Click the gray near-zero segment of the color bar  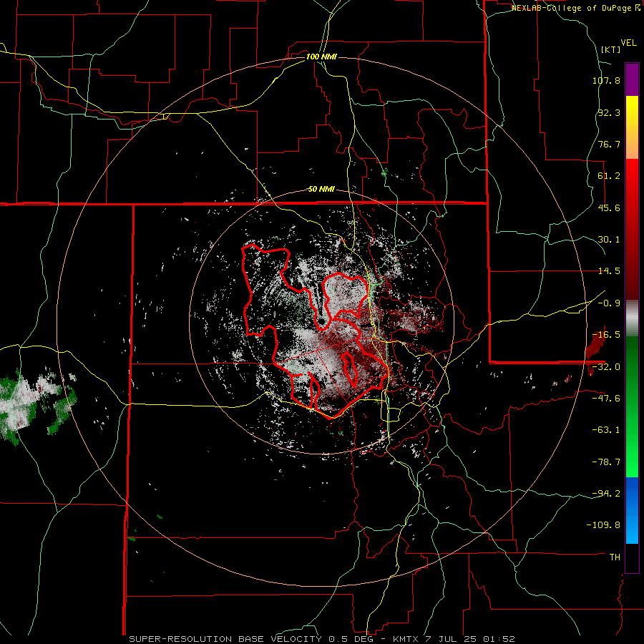632,318
